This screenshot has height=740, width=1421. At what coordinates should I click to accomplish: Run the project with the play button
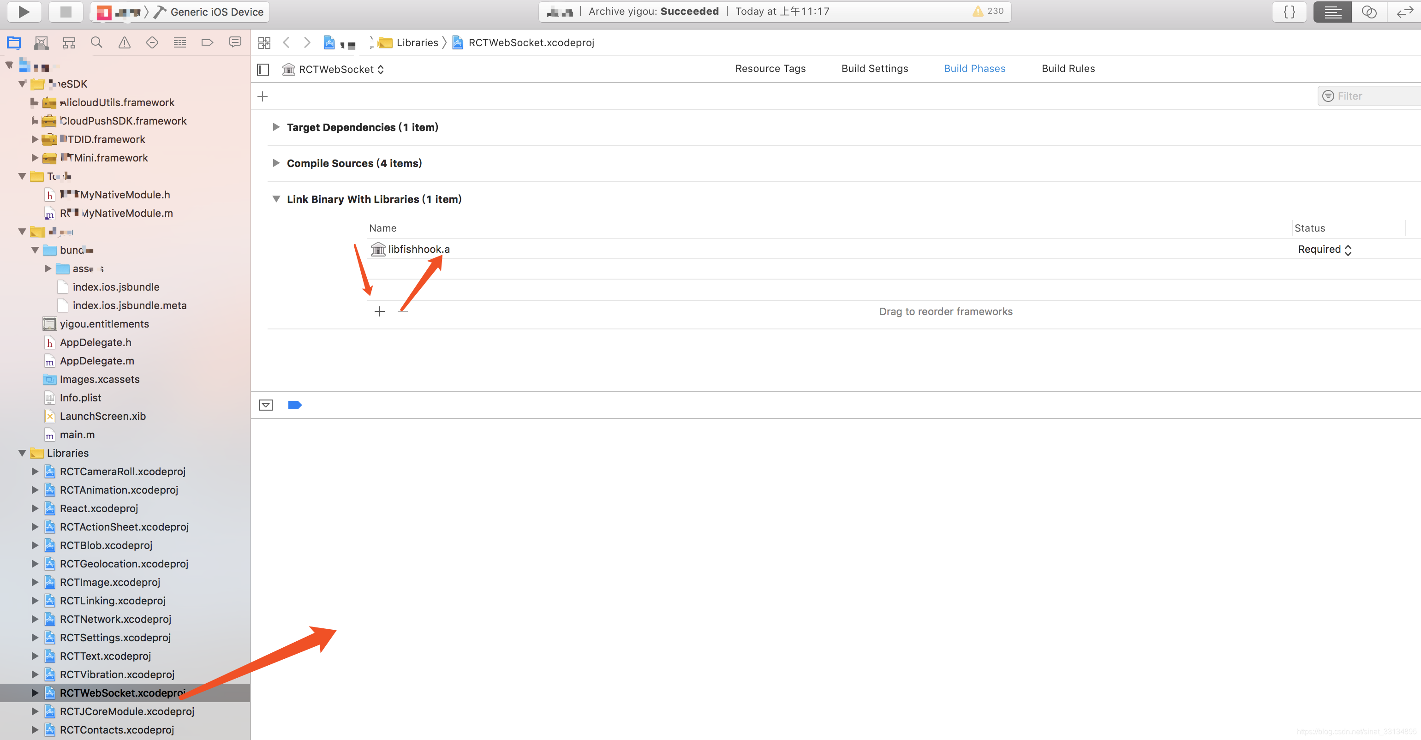(x=24, y=12)
